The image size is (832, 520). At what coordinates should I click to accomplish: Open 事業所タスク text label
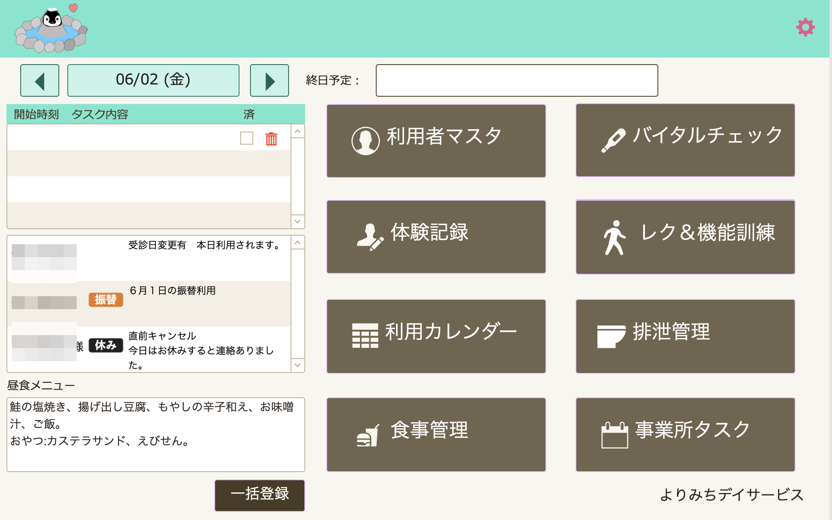click(692, 430)
